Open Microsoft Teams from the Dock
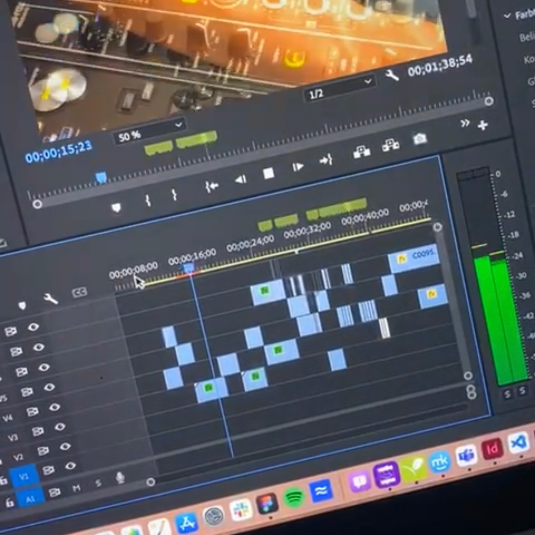This screenshot has width=535, height=535. click(x=466, y=455)
